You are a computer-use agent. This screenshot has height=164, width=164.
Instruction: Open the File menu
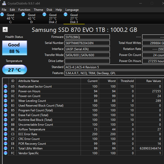click(4, 10)
